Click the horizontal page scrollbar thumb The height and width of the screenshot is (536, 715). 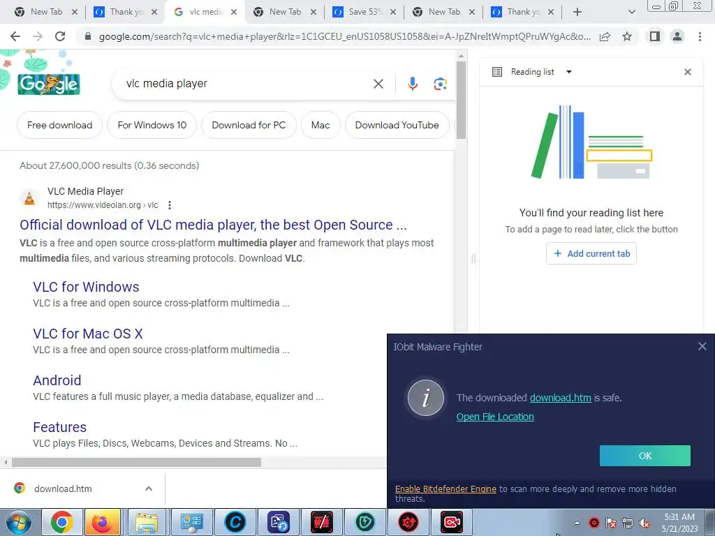tap(136, 462)
